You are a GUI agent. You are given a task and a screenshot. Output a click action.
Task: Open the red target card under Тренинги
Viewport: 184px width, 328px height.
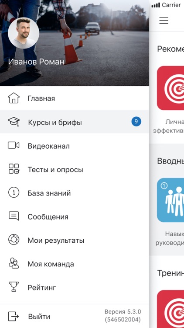(170, 309)
